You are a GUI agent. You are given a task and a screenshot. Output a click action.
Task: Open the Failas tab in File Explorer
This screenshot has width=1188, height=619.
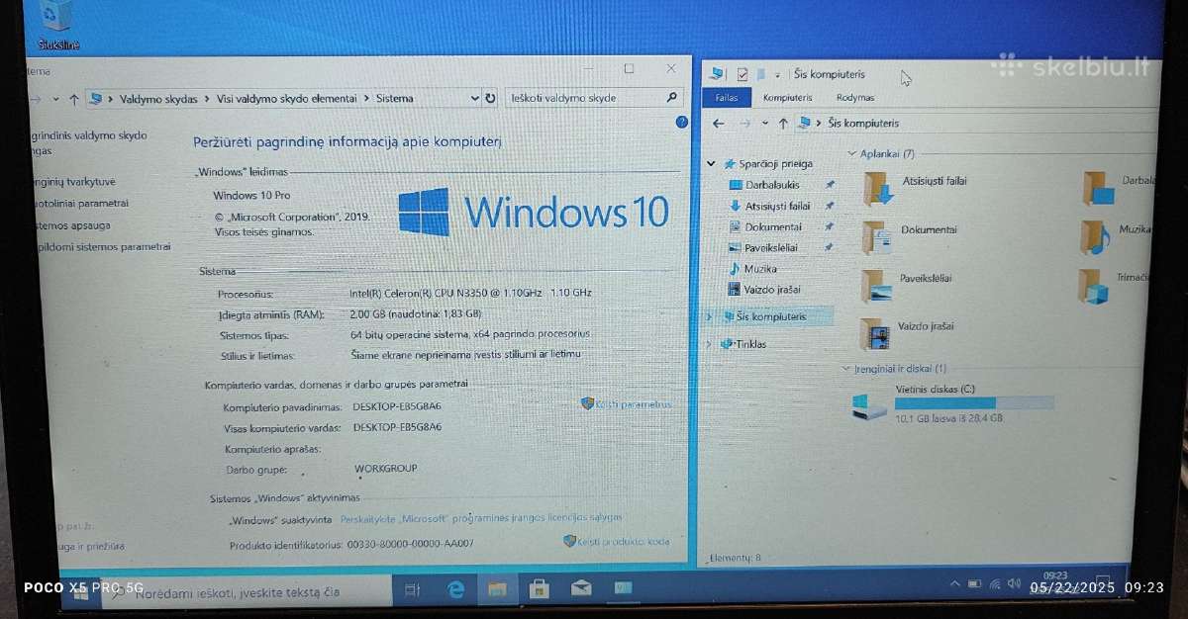click(727, 98)
